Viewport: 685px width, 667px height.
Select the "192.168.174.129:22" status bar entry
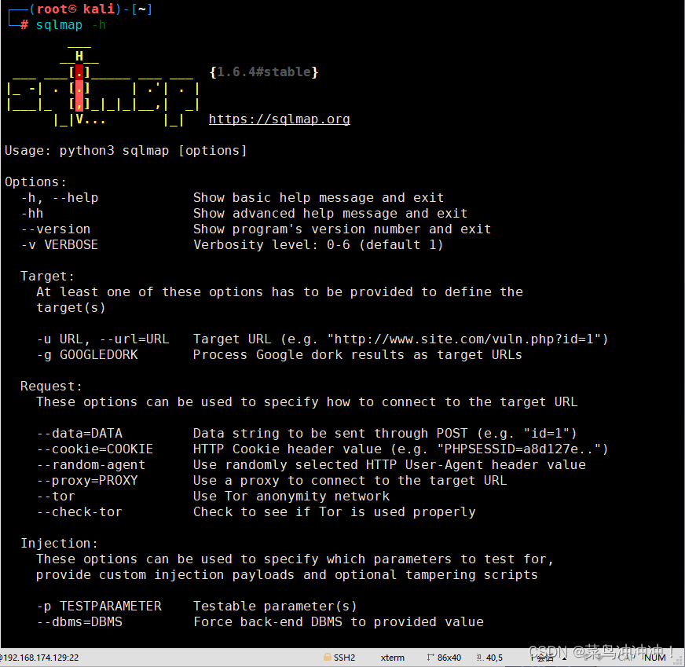[40, 658]
